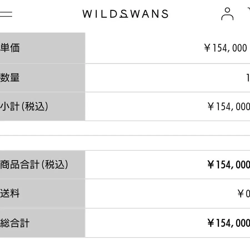Viewport: 250px width, 250px height.
Task: Click the WILDSWANS logo
Action: (x=125, y=14)
